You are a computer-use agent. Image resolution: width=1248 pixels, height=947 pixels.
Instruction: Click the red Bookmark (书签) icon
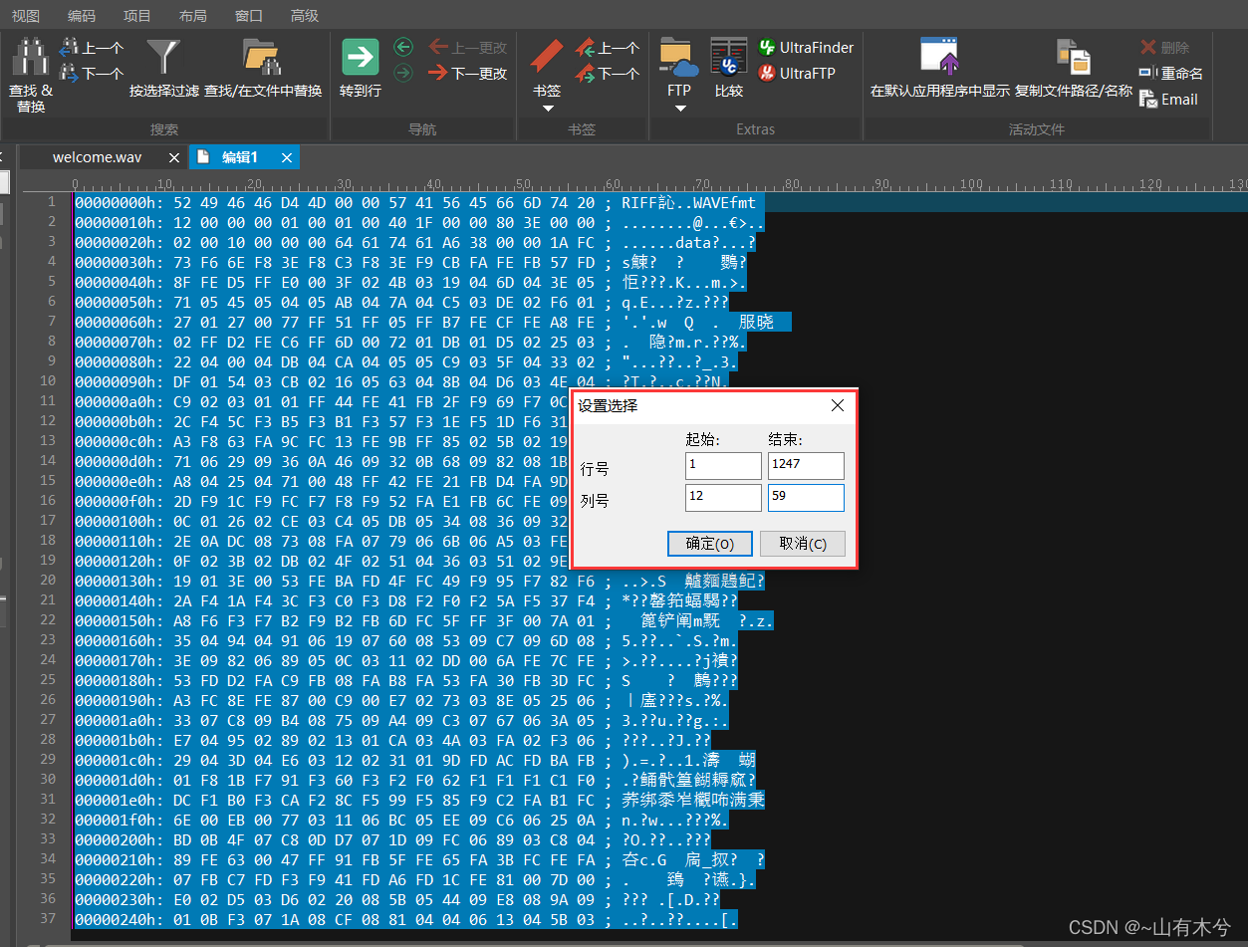click(547, 57)
